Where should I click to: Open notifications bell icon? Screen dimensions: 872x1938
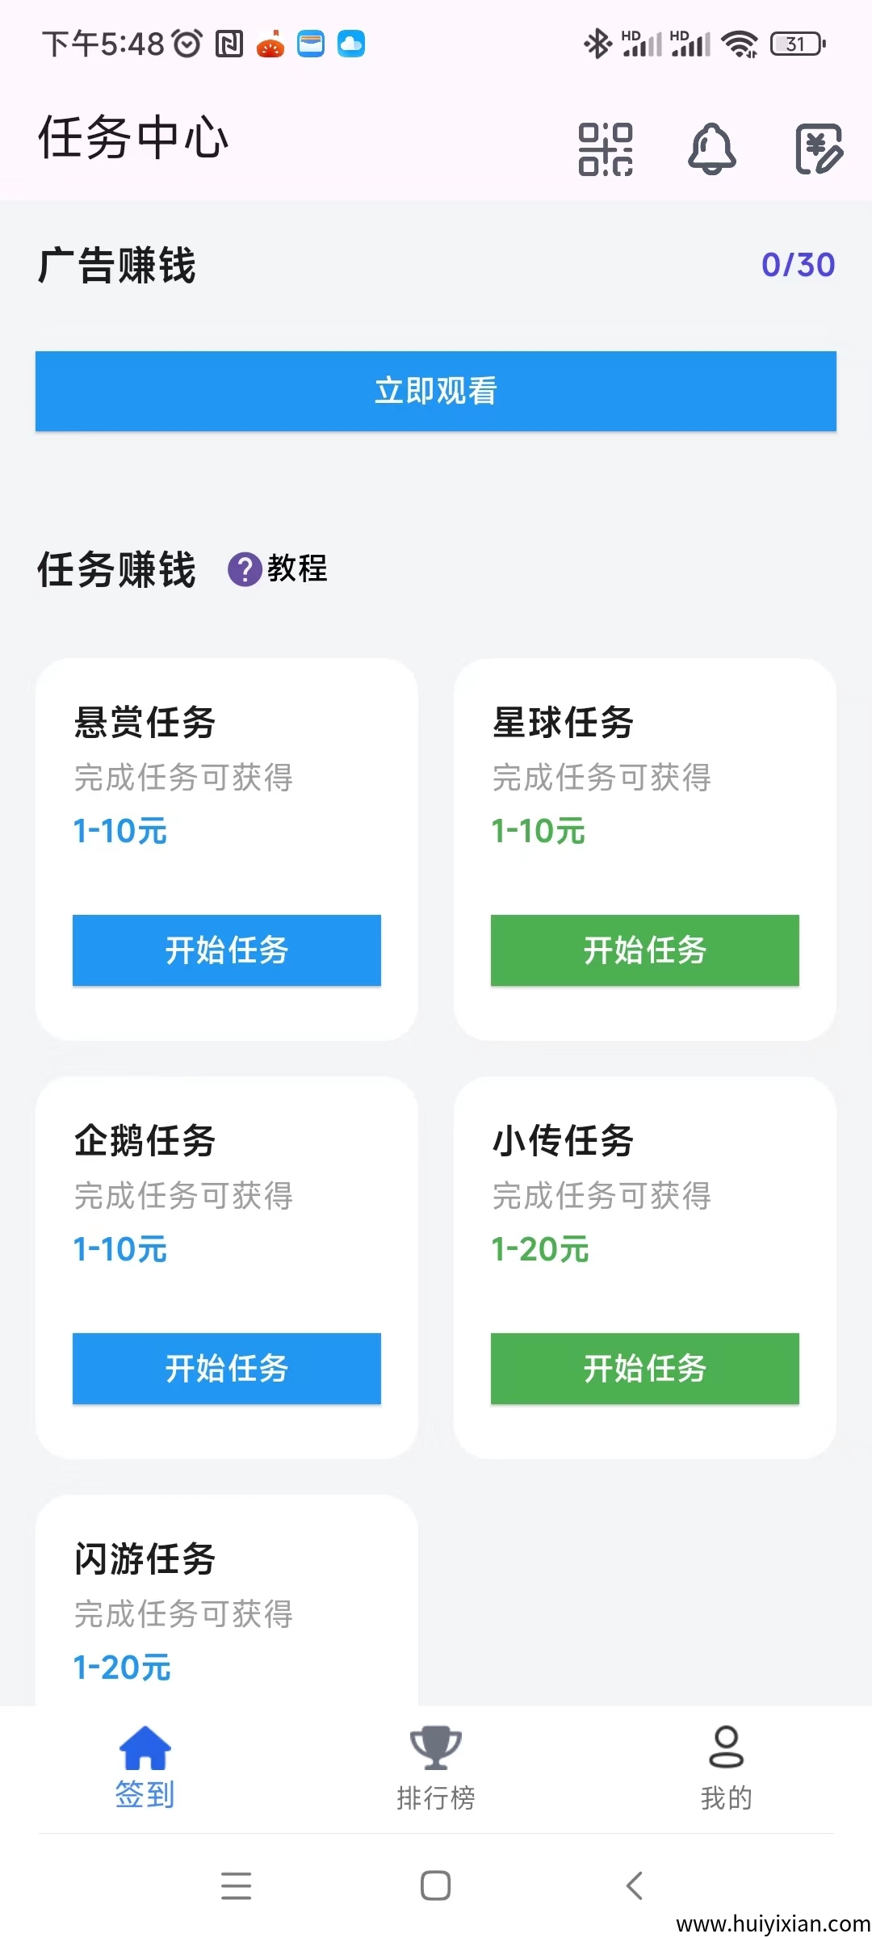coord(711,149)
